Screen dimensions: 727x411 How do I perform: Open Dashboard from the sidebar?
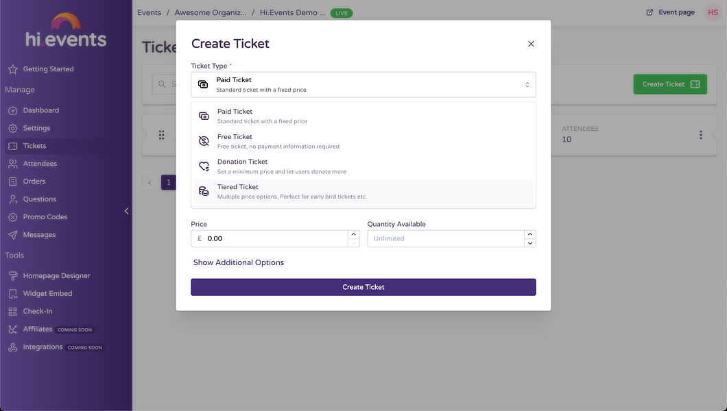[40, 110]
